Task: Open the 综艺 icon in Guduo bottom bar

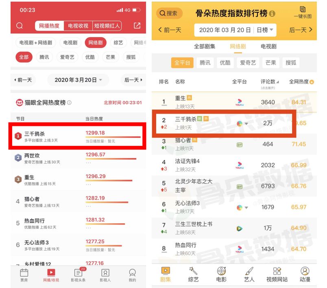Action: (193, 270)
